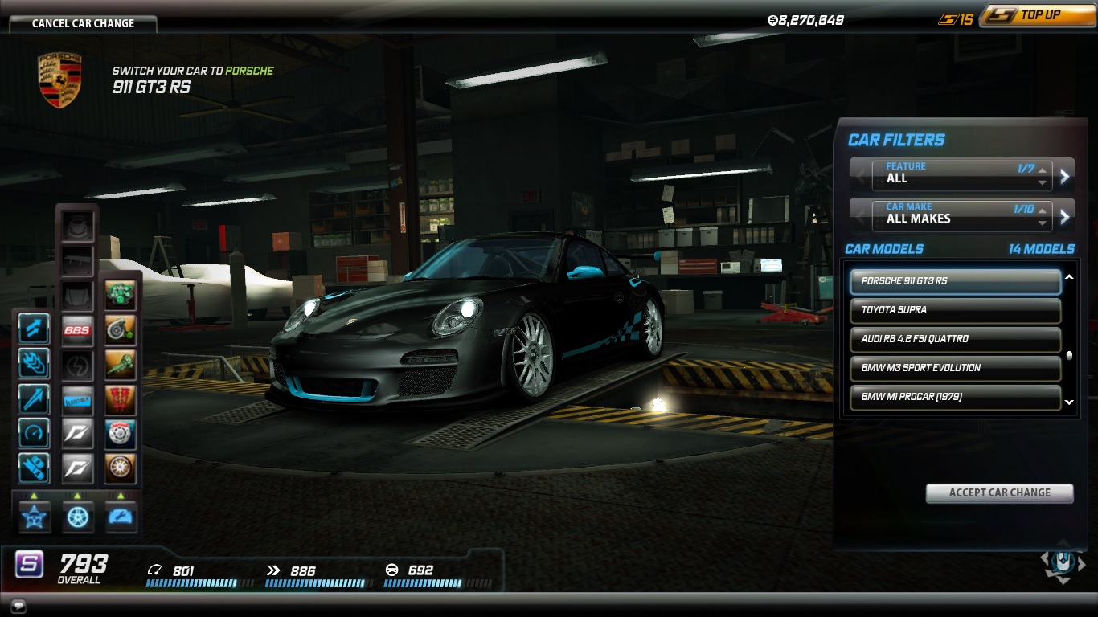Screen dimensions: 1098x617
Task: Click the NFS logo slot beside the speedometer icon
Action: pos(78,434)
